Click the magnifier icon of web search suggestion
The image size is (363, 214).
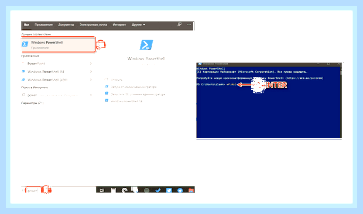tap(23, 95)
